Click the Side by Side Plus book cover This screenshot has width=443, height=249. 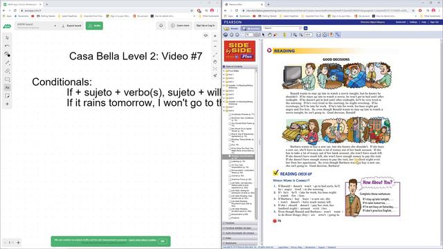point(239,51)
